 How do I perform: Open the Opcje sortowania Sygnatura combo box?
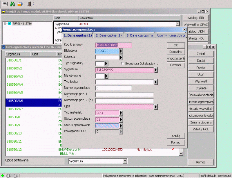click(98, 161)
